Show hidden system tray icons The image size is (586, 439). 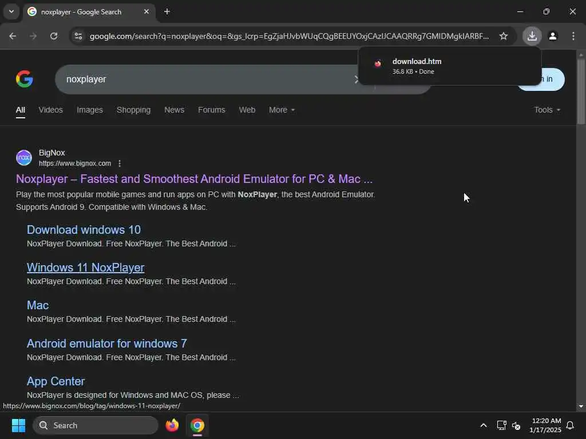click(483, 425)
